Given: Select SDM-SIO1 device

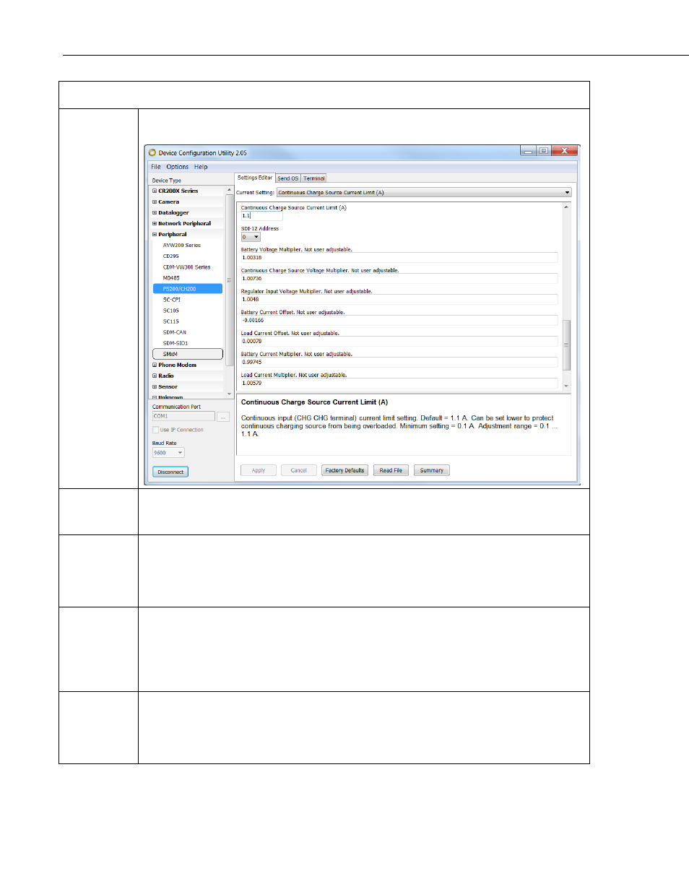Looking at the screenshot, I should [175, 343].
